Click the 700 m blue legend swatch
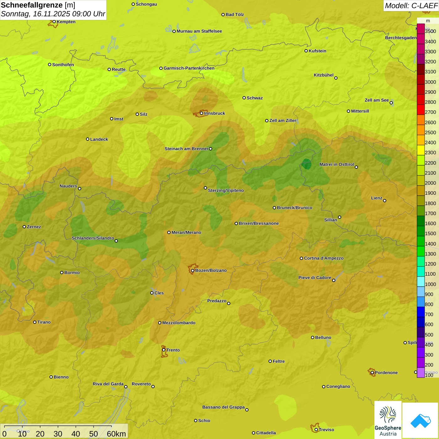The height and width of the screenshot is (439, 439). [x=420, y=312]
